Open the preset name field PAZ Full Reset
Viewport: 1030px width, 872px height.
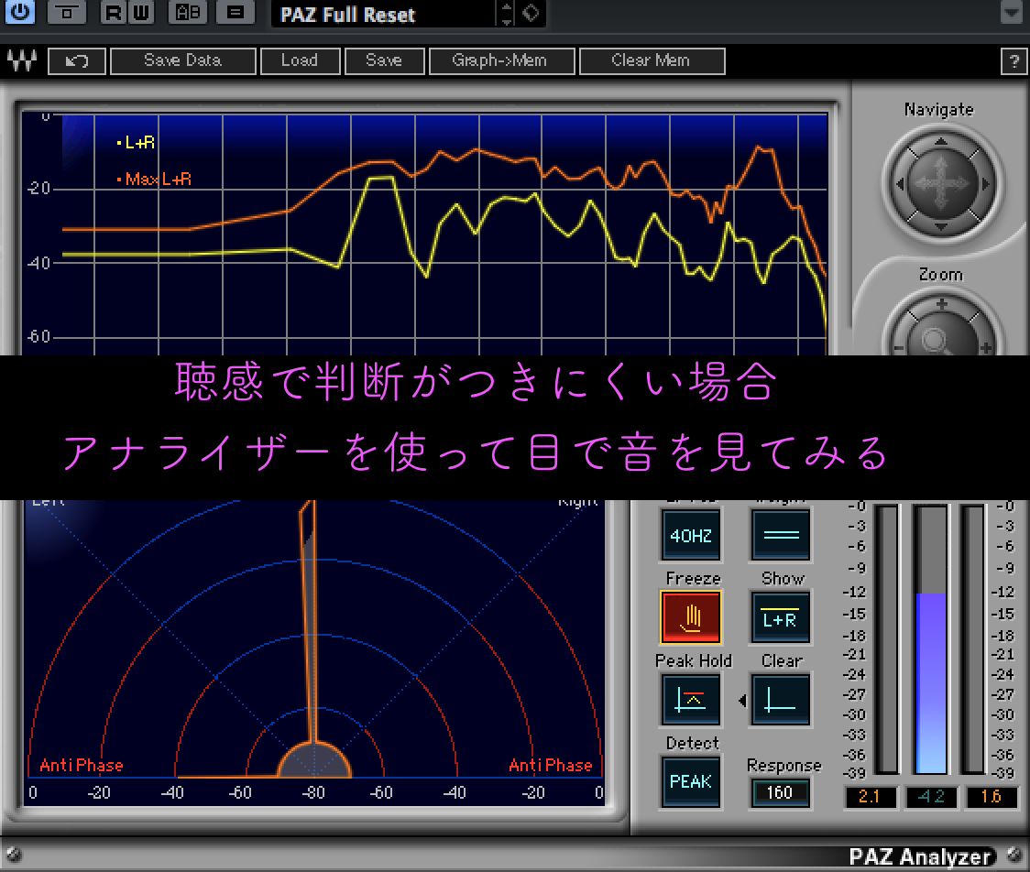[384, 14]
